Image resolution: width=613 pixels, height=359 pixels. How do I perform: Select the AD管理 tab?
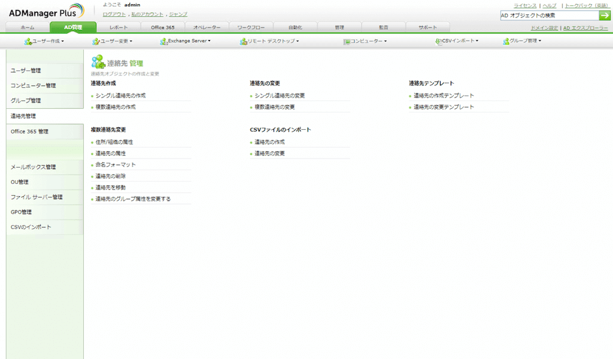(x=73, y=28)
